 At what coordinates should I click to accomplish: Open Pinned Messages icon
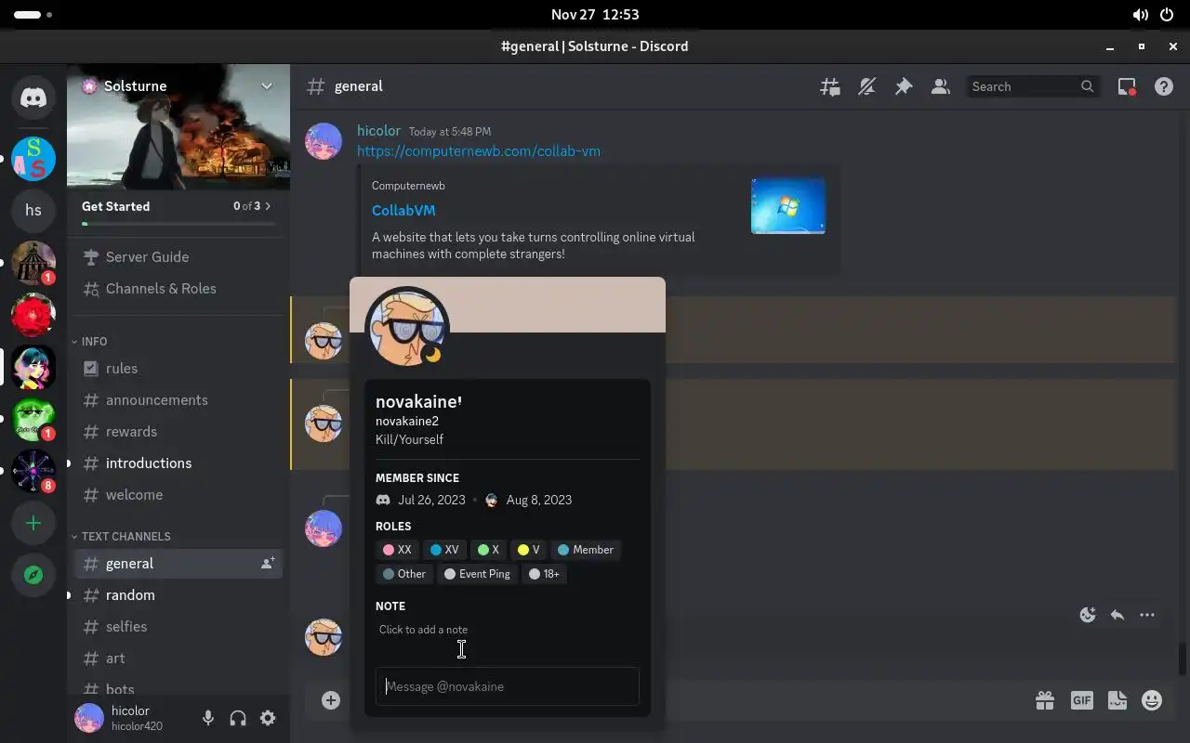pos(904,86)
